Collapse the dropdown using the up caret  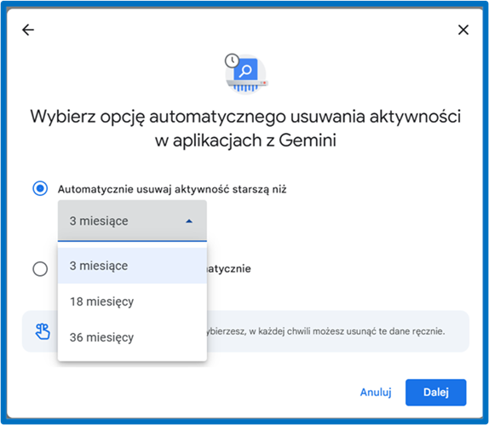pyautogui.click(x=189, y=221)
